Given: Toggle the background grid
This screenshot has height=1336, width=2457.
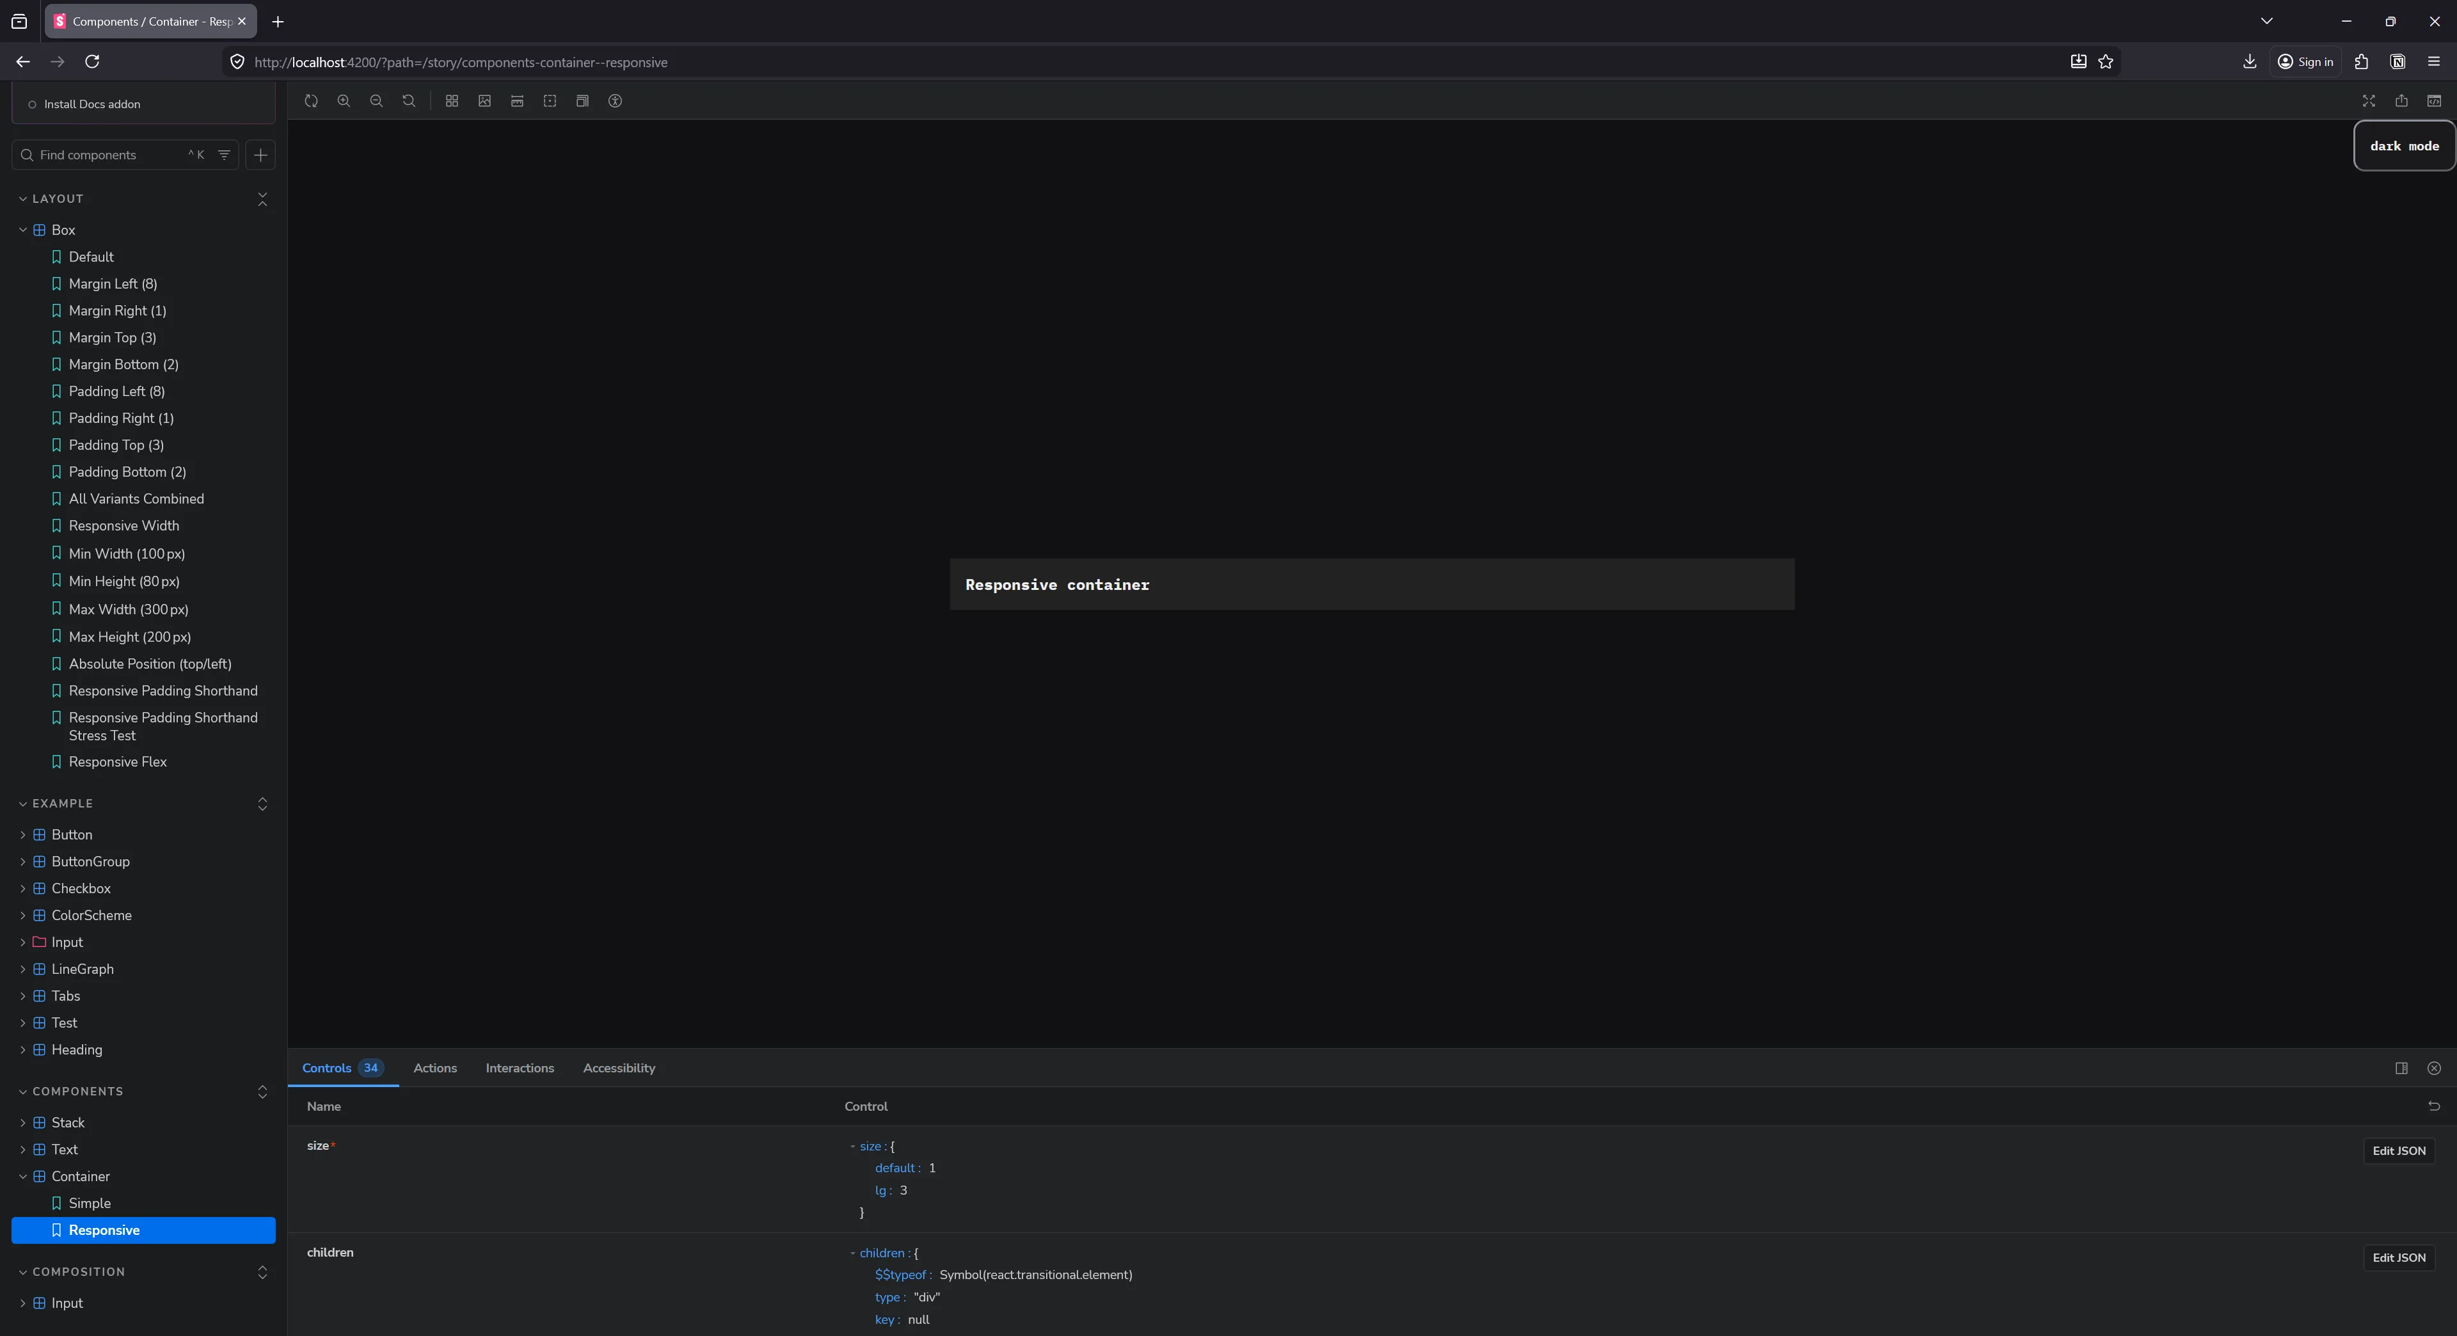Looking at the screenshot, I should click(x=451, y=101).
